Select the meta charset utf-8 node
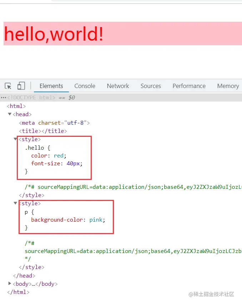The image size is (242, 305). click(54, 123)
